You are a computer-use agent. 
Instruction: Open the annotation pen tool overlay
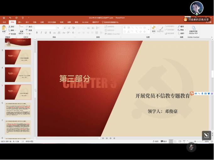pyautogui.click(x=206, y=135)
